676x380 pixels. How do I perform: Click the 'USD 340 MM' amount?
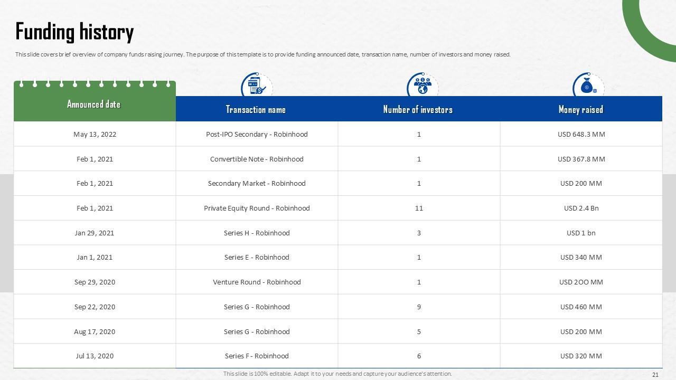pyautogui.click(x=581, y=257)
